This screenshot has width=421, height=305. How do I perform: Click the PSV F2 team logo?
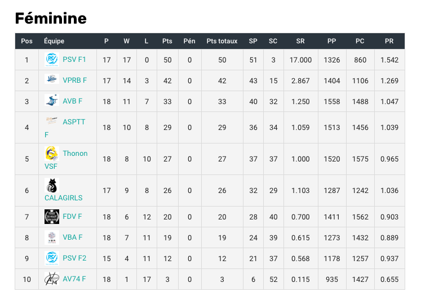tap(52, 258)
